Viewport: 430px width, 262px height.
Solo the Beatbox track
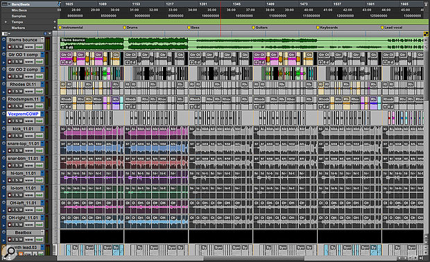point(17,239)
